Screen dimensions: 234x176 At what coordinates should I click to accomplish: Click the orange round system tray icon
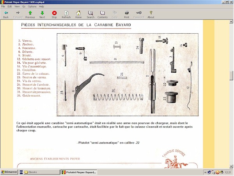(x=218, y=172)
